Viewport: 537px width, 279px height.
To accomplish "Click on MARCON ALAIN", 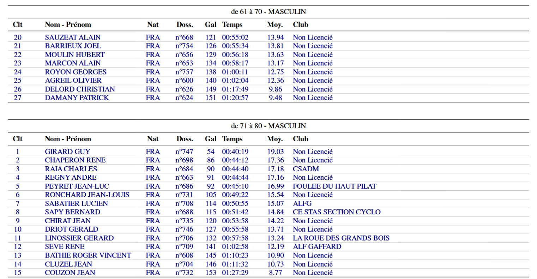I will tap(73, 63).
